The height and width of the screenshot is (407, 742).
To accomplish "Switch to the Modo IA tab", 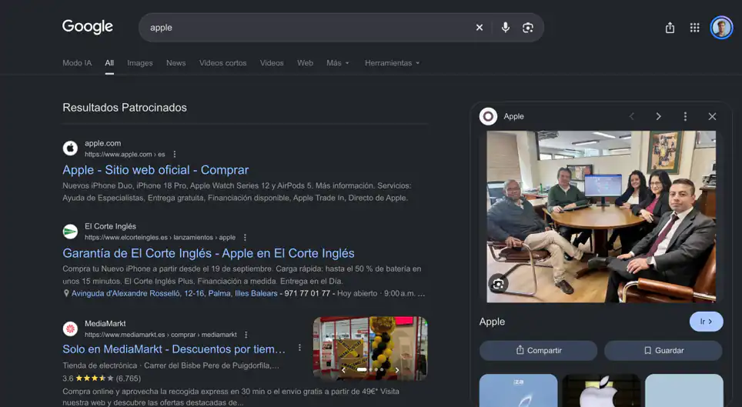I will [x=77, y=63].
